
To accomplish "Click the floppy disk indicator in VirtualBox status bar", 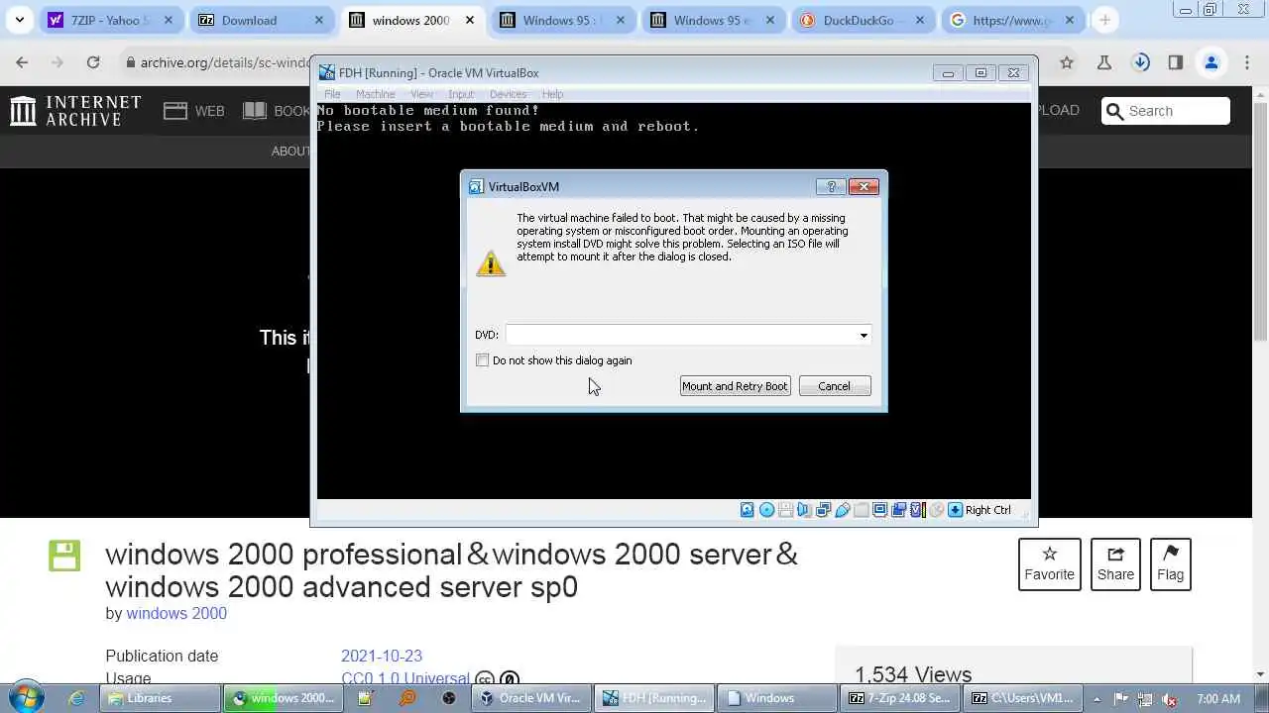I will point(785,510).
